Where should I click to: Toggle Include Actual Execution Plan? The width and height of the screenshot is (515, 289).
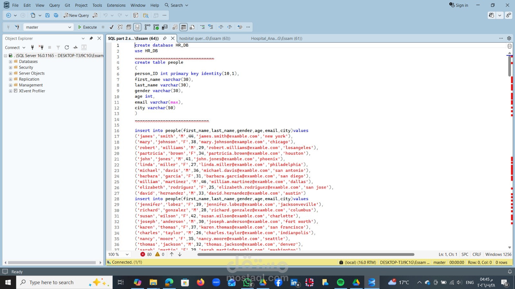point(147,27)
